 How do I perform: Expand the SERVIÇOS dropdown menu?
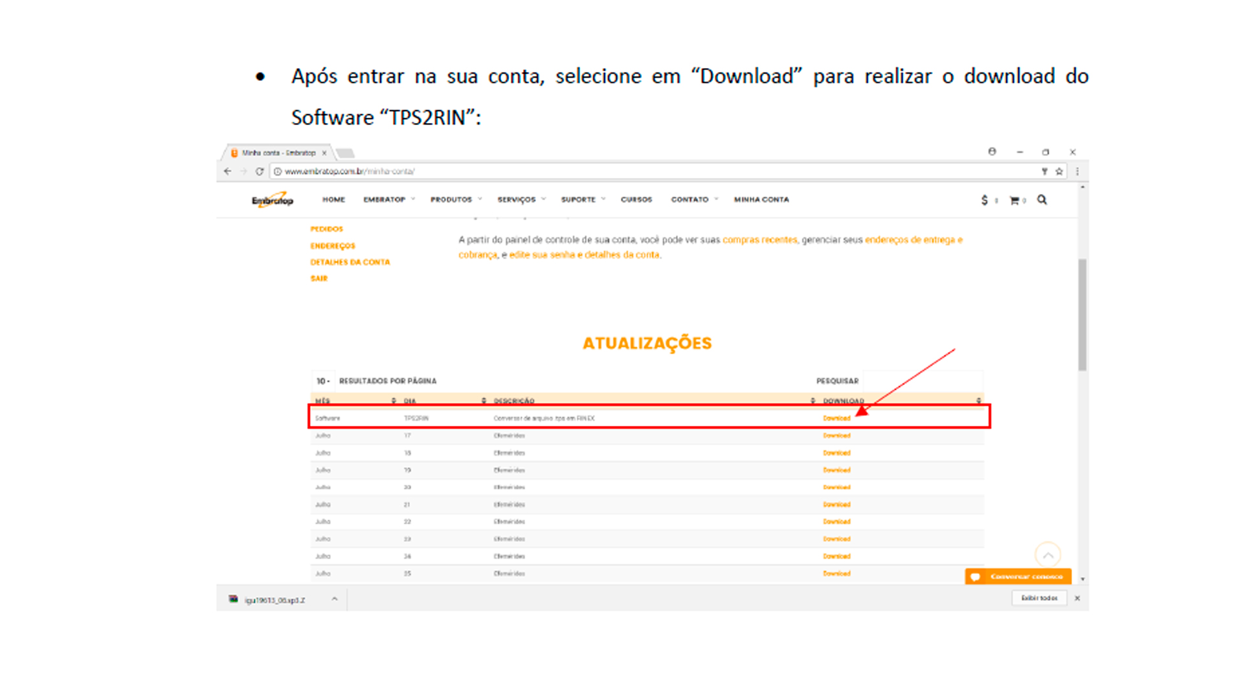point(521,200)
